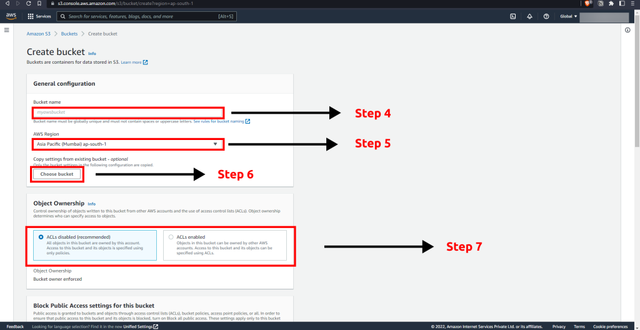This screenshot has width=640, height=330.
Task: Open the AWS home logo
Action: click(11, 16)
